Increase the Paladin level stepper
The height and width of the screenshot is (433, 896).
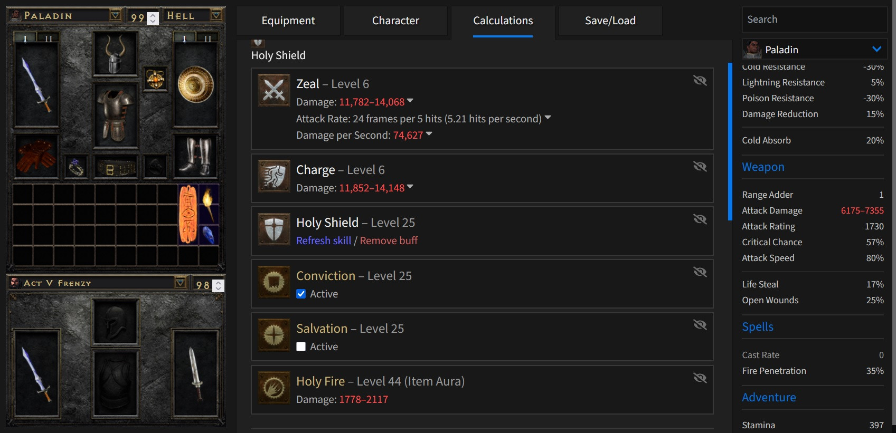pos(153,15)
